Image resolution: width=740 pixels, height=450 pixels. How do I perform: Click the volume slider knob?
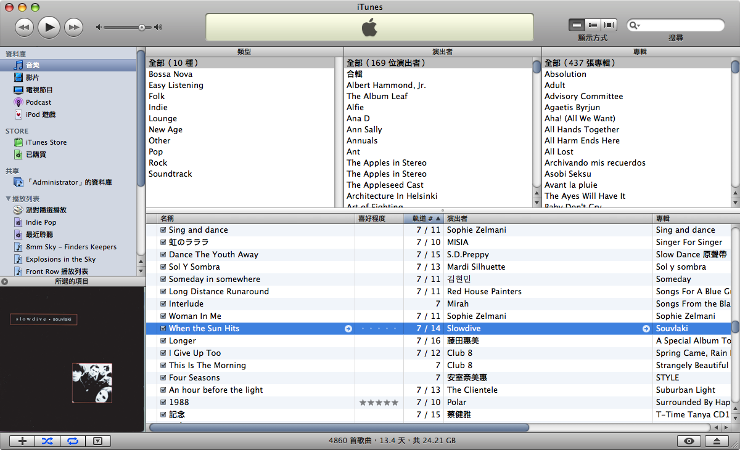[142, 27]
